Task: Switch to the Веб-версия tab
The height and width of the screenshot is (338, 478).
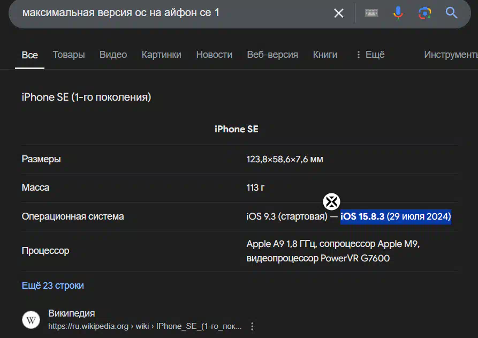Action: point(272,55)
